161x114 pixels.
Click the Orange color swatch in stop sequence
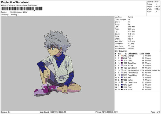click(122, 56)
